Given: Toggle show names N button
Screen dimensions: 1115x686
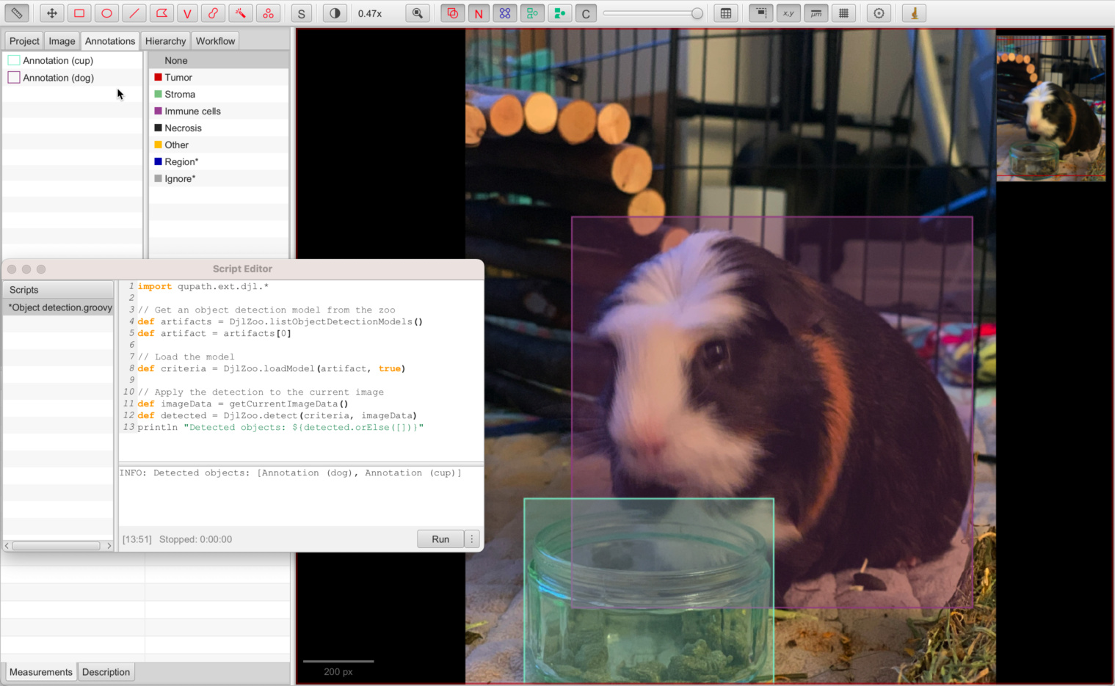Looking at the screenshot, I should click(x=479, y=13).
